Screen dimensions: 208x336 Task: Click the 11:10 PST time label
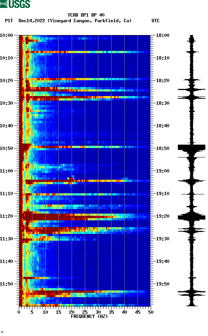click(6, 194)
